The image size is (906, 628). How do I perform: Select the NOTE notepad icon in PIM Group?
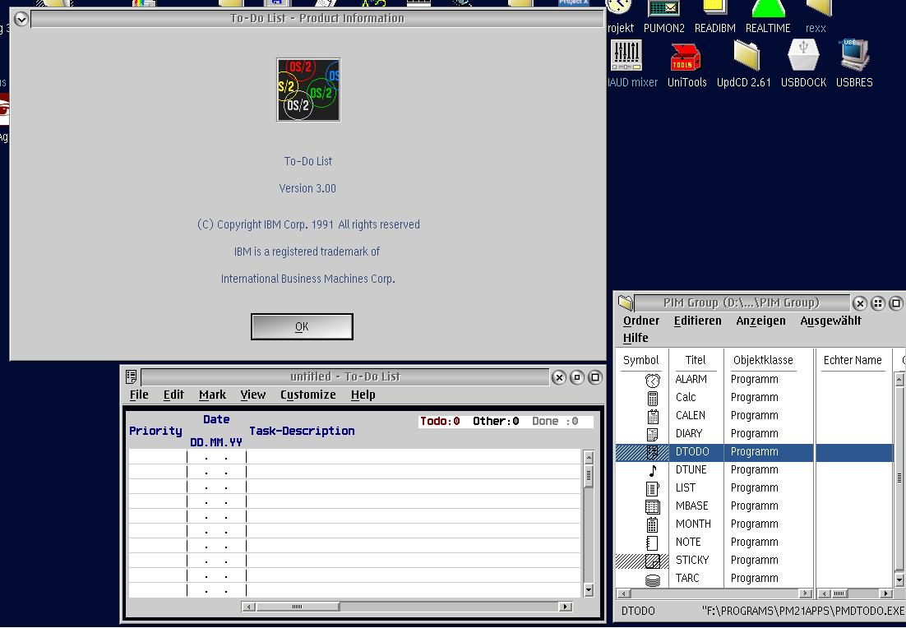pos(652,543)
